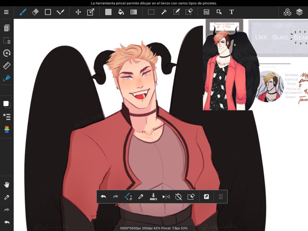Select the Text tool
The height and width of the screenshot is (231, 308).
(231, 12)
